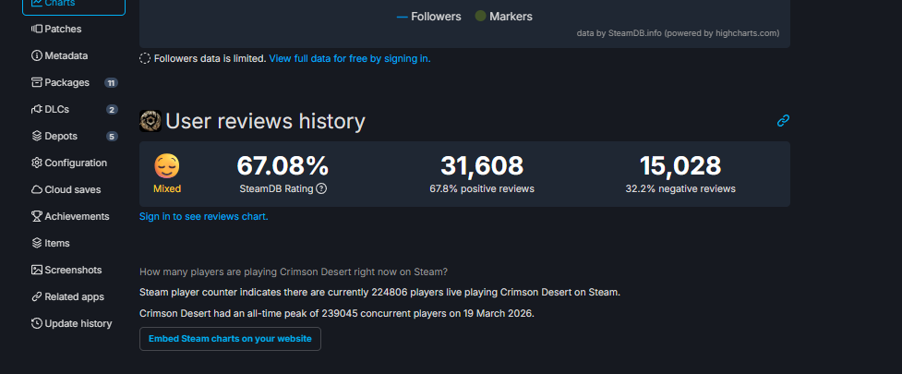Click View full data for free link

coord(349,58)
